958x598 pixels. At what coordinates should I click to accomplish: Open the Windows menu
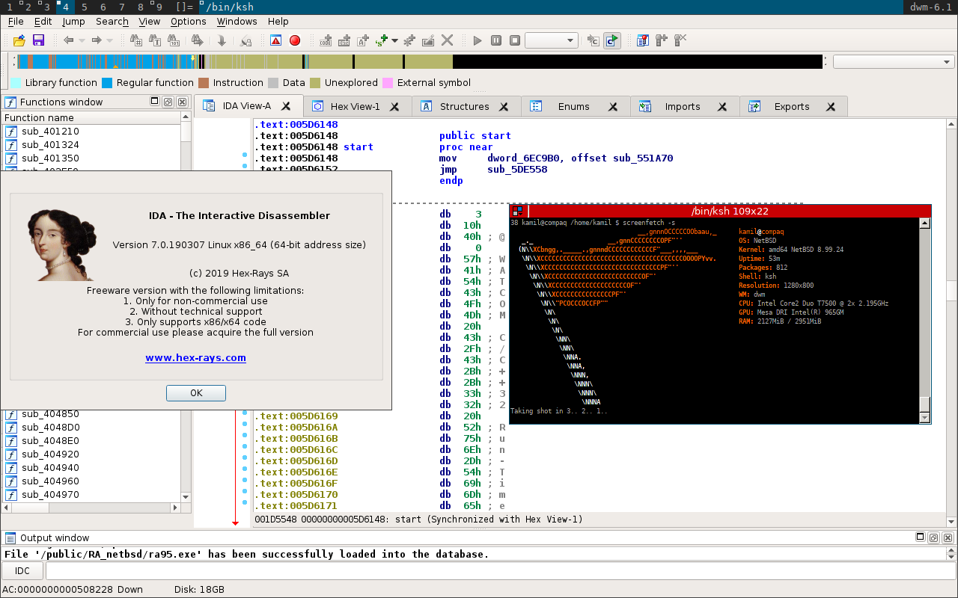coord(237,22)
